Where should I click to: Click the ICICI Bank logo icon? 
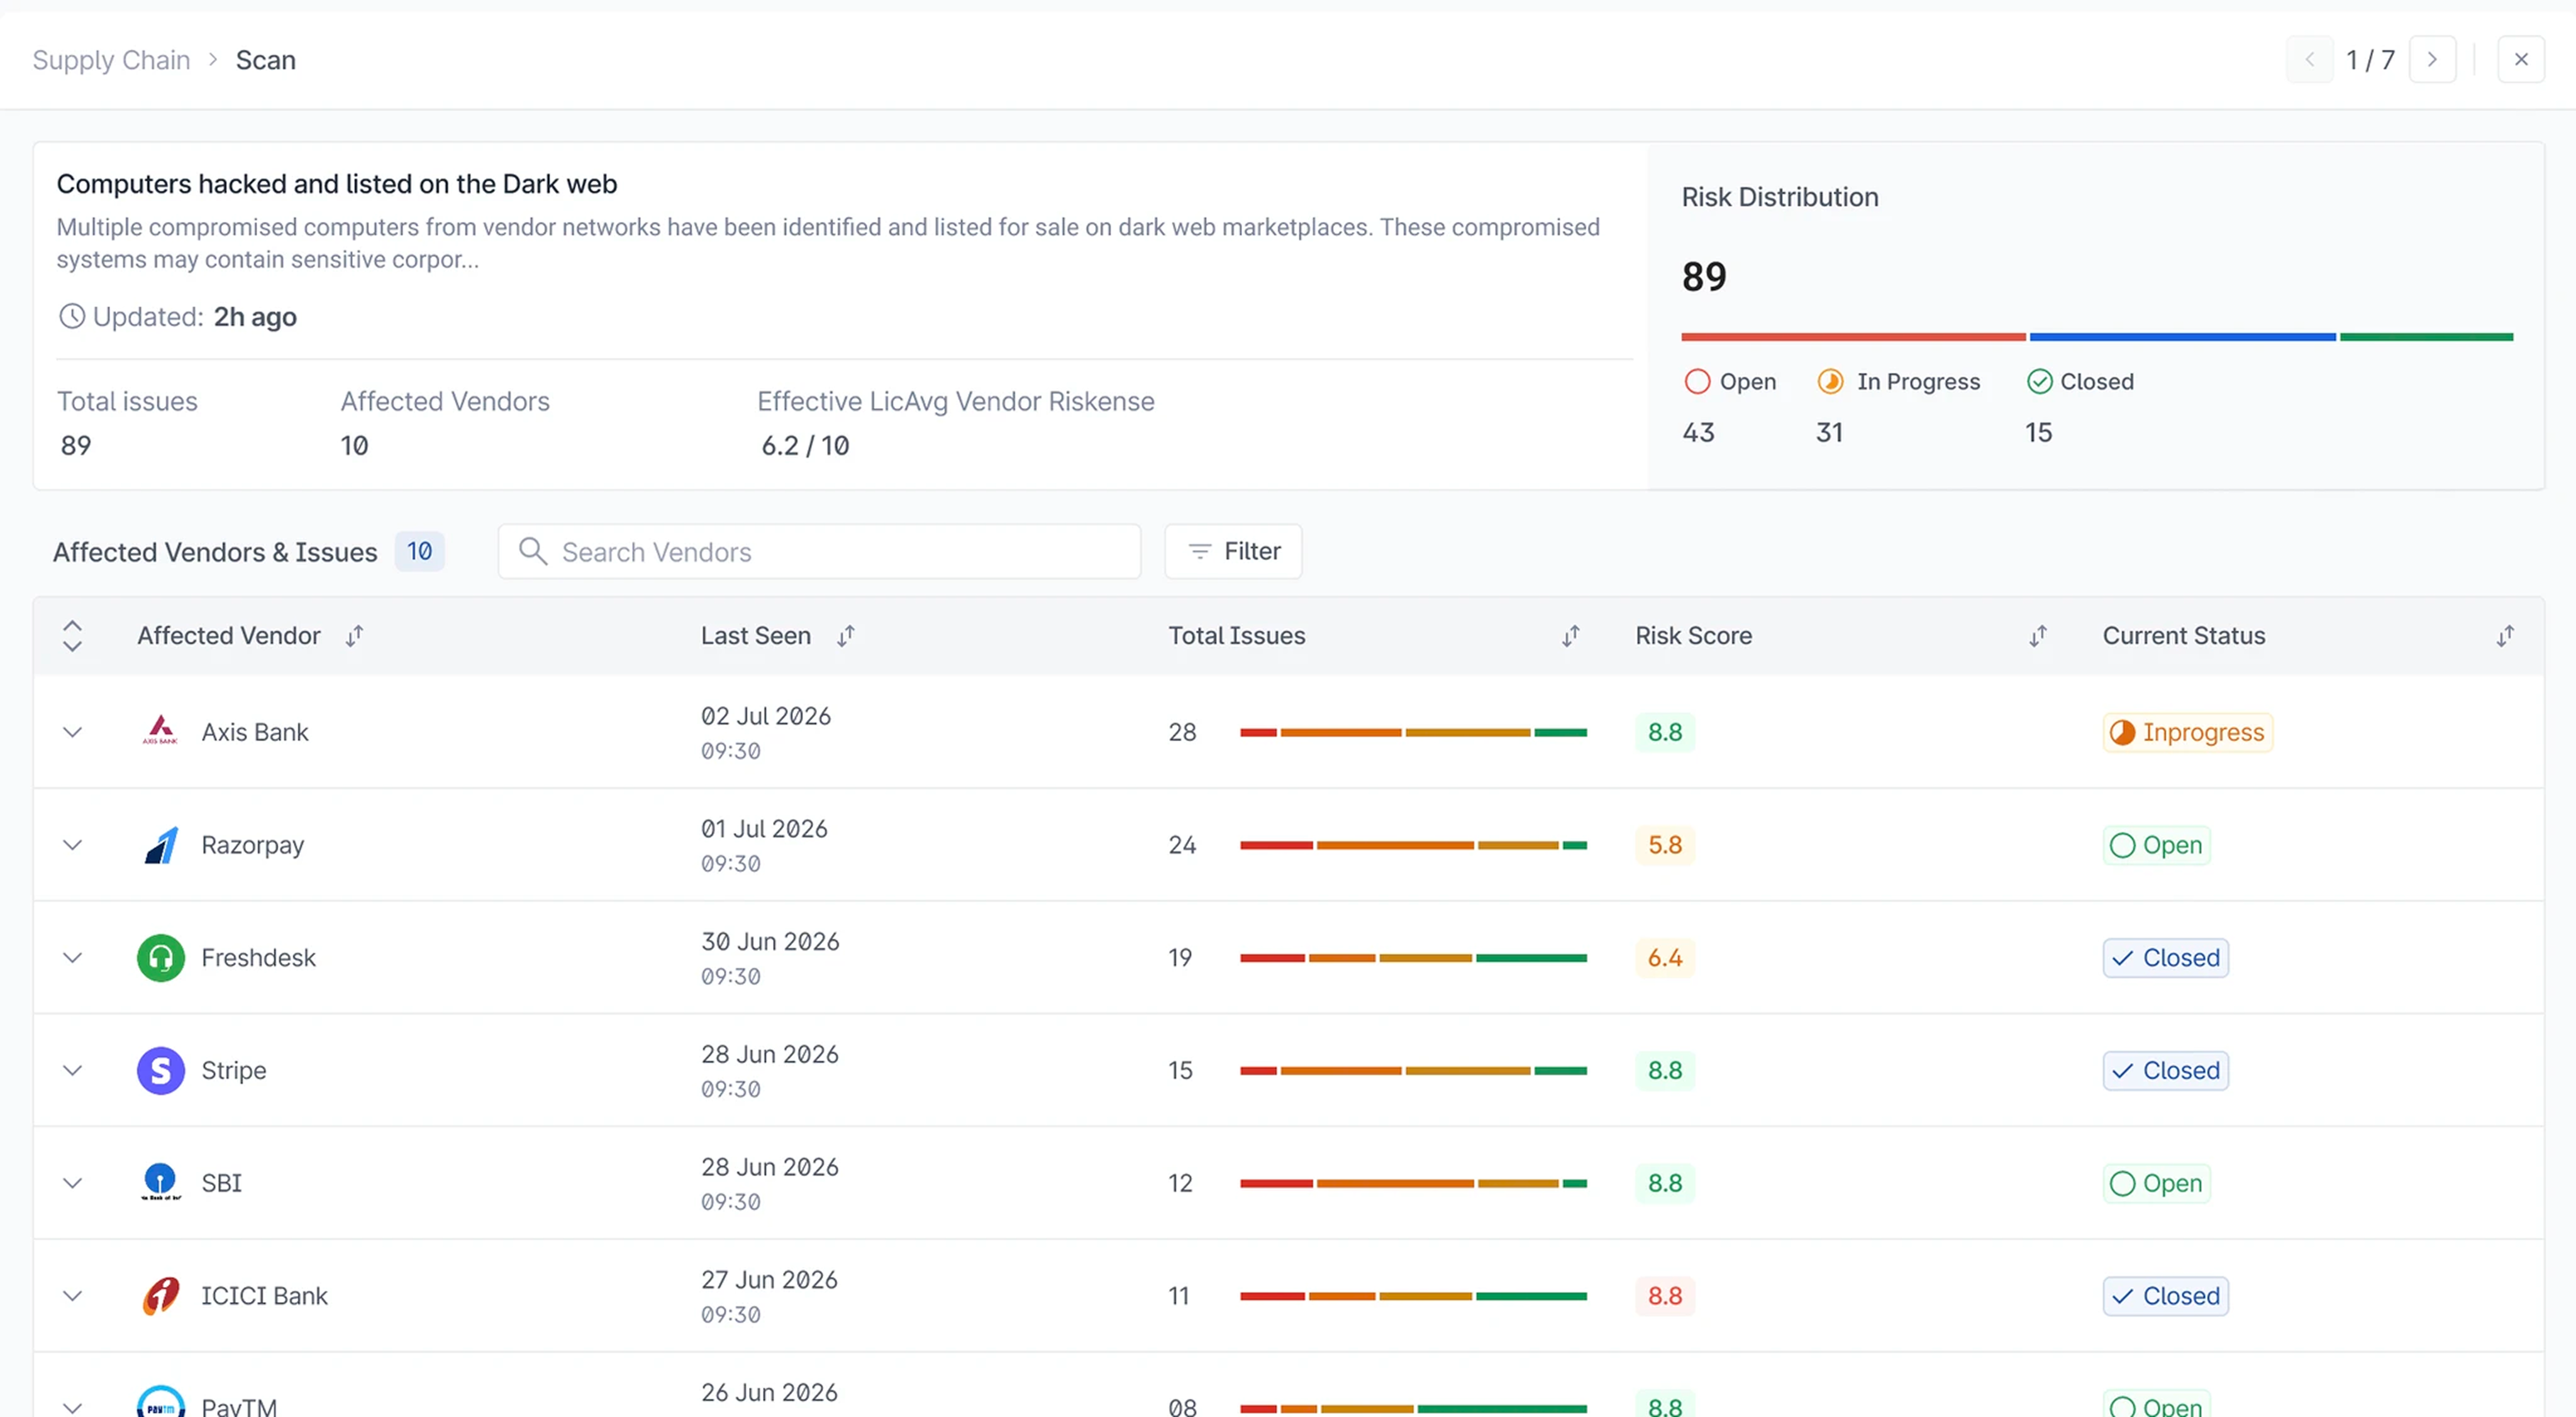(x=161, y=1295)
